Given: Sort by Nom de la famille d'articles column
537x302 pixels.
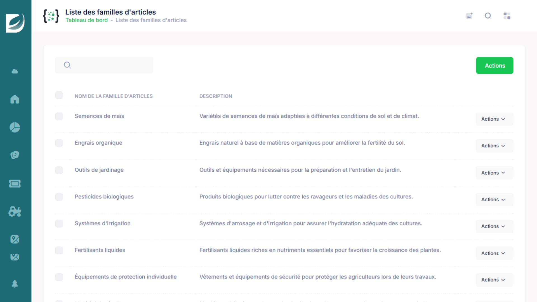Looking at the screenshot, I should pyautogui.click(x=114, y=96).
